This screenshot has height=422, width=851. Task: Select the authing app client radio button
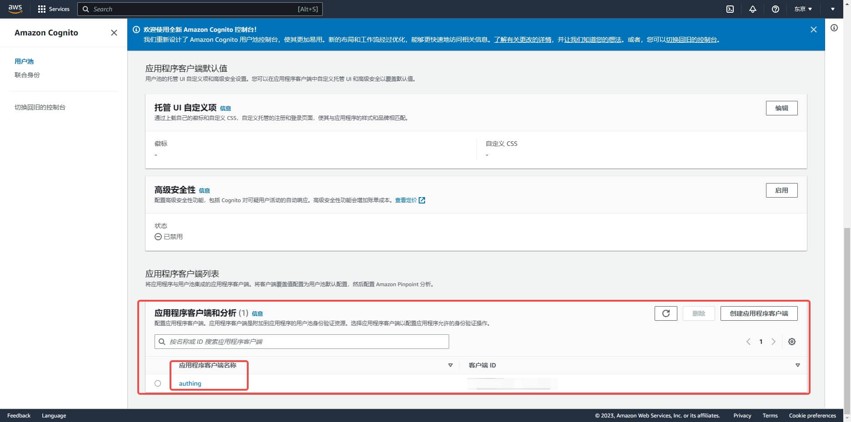158,383
